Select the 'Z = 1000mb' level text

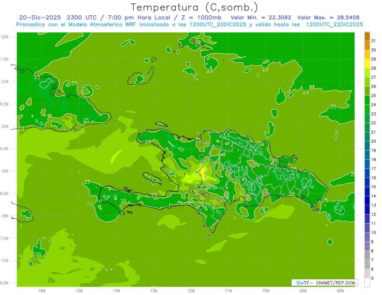point(202,18)
